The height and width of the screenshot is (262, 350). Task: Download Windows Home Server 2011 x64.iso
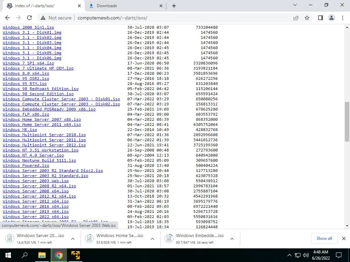coord(42,125)
